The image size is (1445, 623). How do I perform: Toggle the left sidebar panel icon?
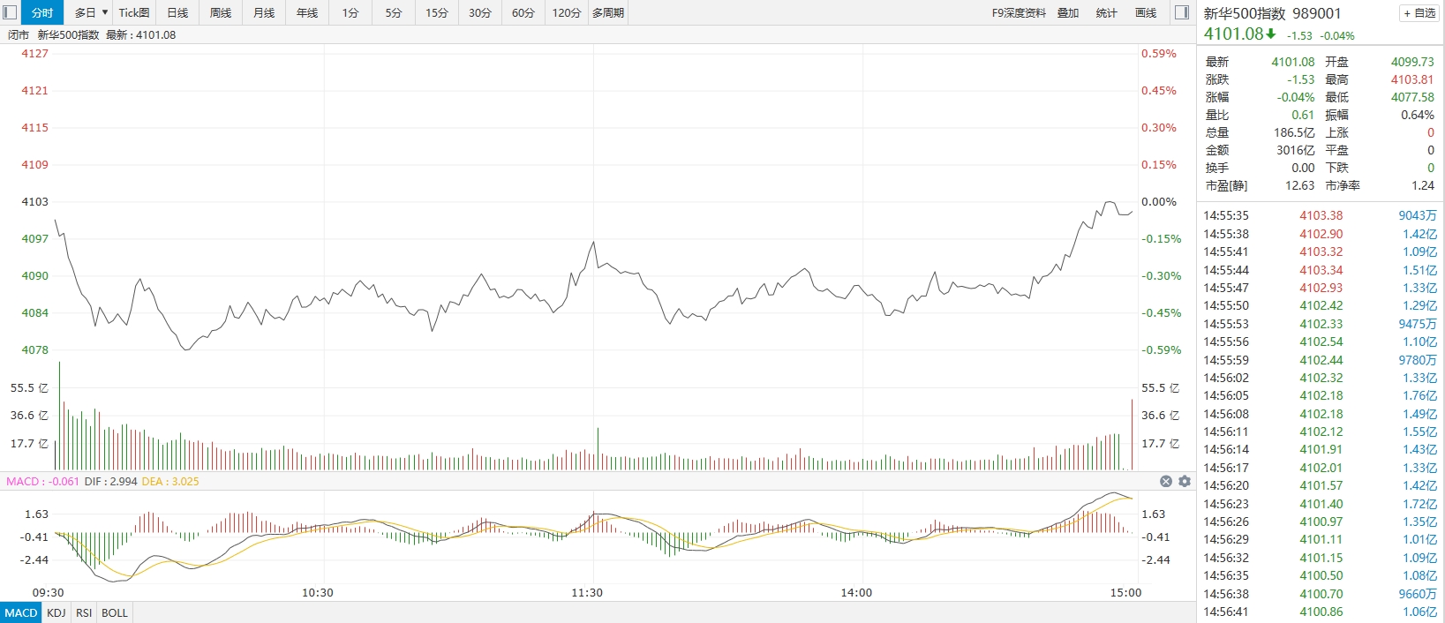pyautogui.click(x=11, y=12)
